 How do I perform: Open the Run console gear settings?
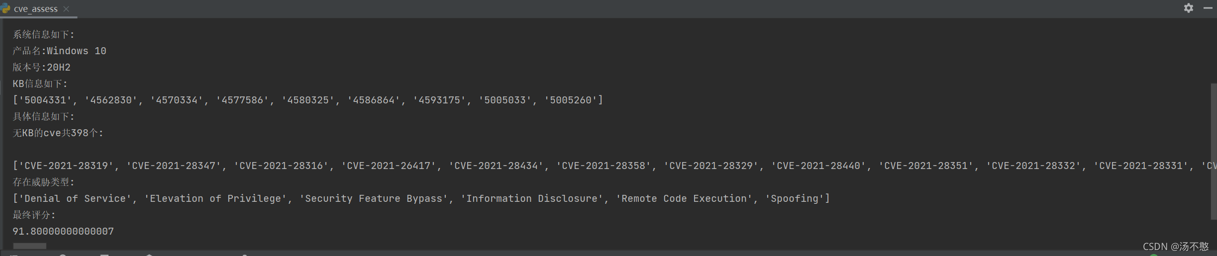coord(1188,8)
